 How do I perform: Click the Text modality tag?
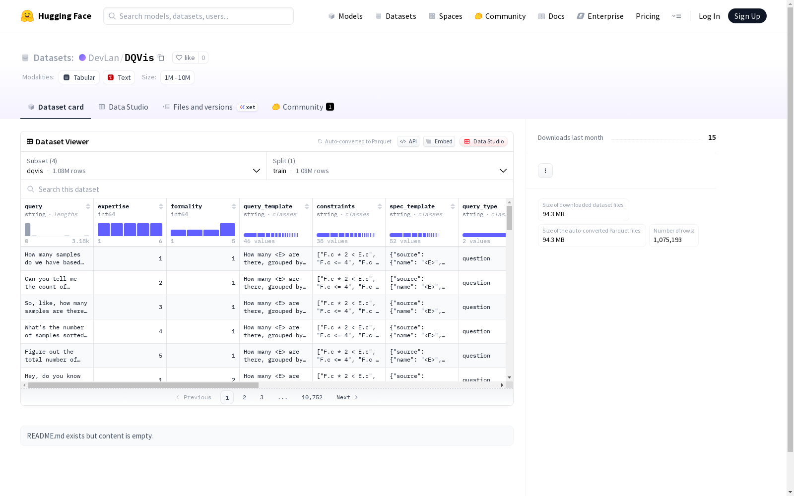pyautogui.click(x=119, y=77)
